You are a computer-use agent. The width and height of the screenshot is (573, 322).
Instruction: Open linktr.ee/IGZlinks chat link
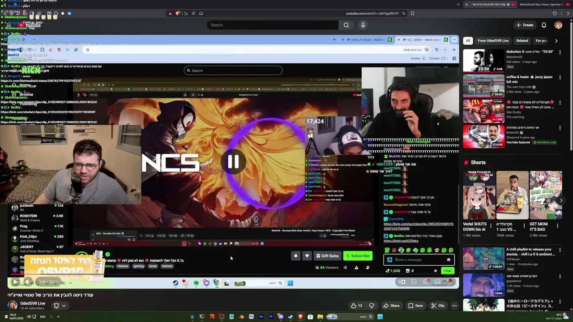401,241
